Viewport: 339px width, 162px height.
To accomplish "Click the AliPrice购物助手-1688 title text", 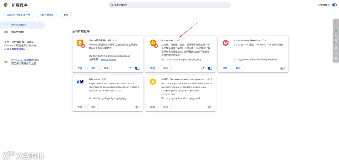I will (x=100, y=40).
